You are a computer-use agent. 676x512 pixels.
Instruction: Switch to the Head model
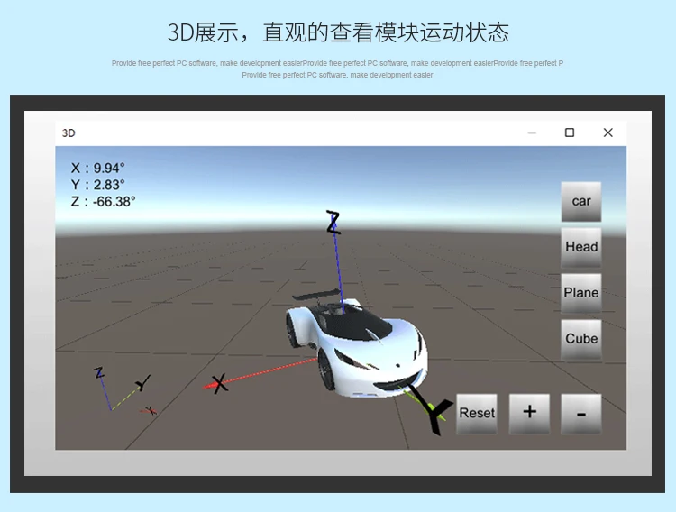click(x=580, y=247)
